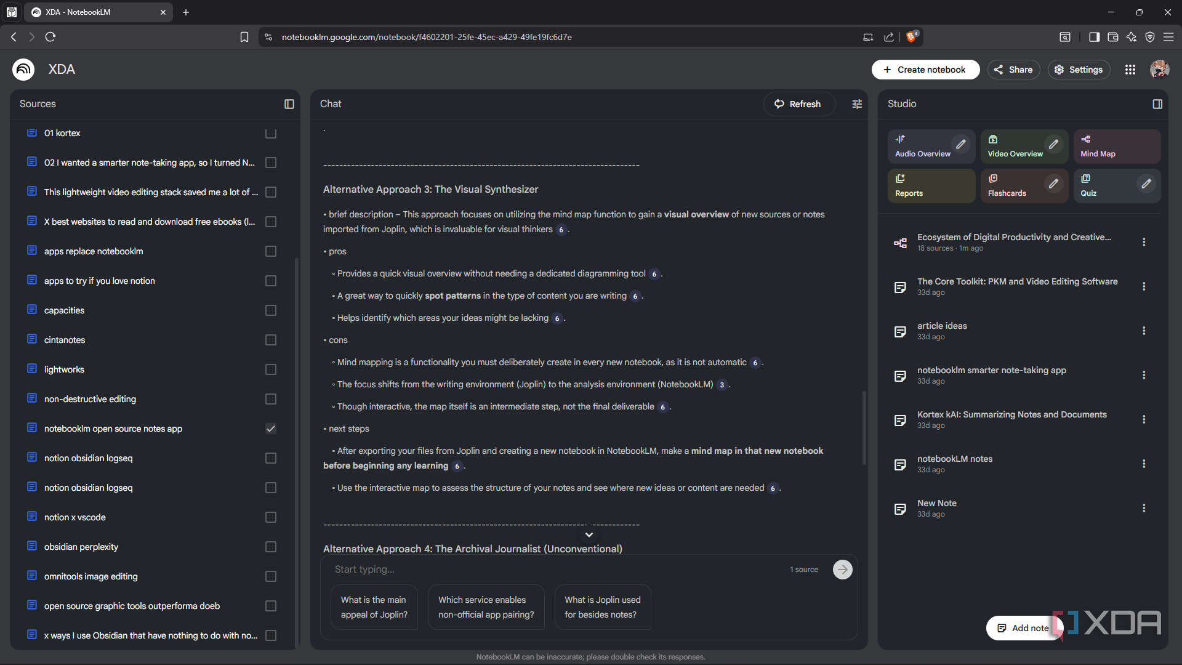
Task: Open Reports studio tile
Action: 931,185
